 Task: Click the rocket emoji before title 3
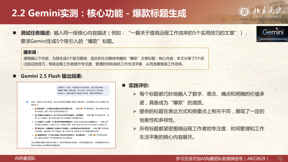click(x=36, y=122)
